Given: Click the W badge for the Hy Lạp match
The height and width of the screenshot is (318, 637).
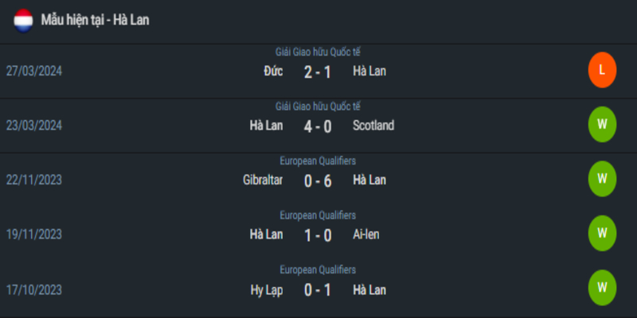Looking at the screenshot, I should pos(602,288).
